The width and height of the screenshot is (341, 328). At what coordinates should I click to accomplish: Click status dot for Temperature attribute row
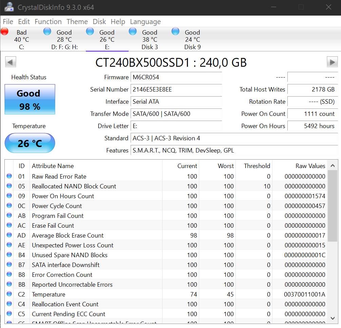click(9, 294)
